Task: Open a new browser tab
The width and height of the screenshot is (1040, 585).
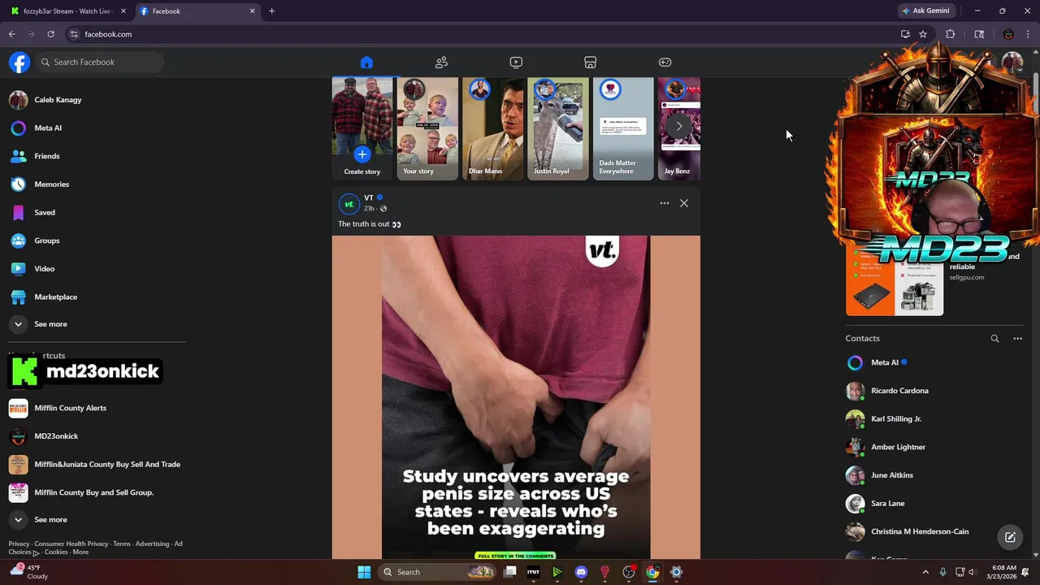Action: pyautogui.click(x=271, y=11)
